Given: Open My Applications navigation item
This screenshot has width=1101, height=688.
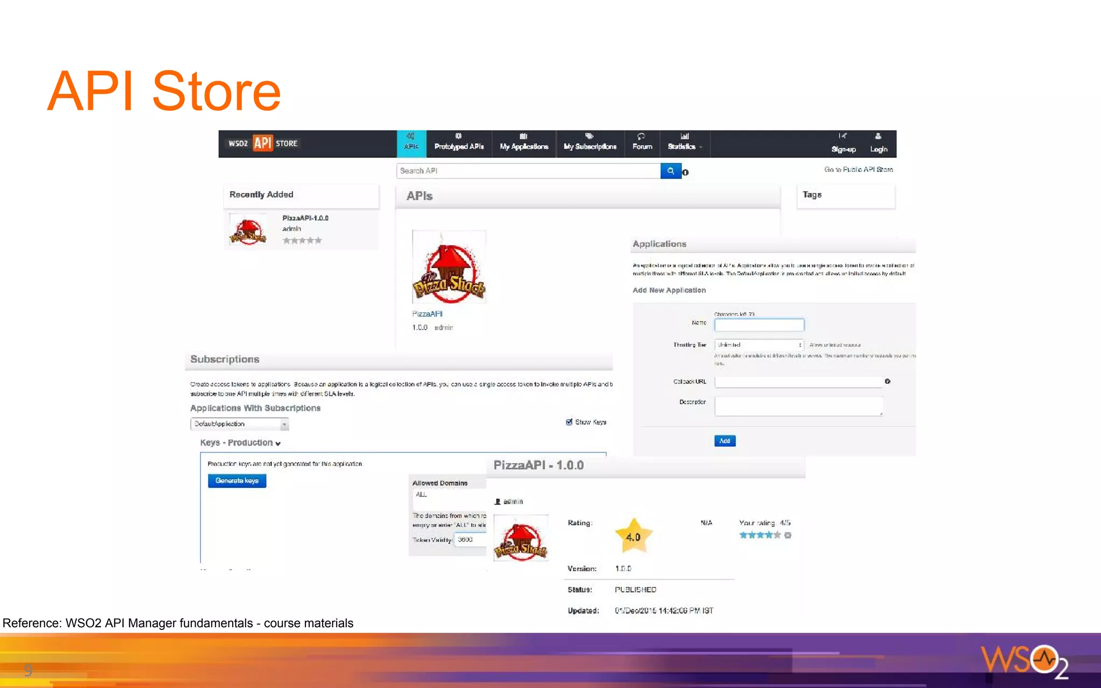Looking at the screenshot, I should [524, 144].
